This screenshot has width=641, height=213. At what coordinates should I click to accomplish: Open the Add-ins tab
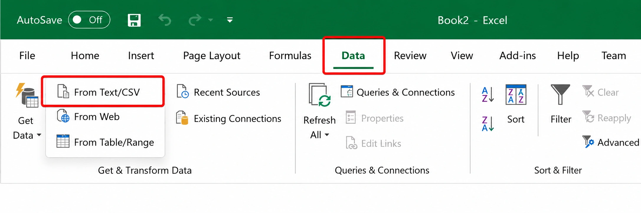tap(518, 56)
